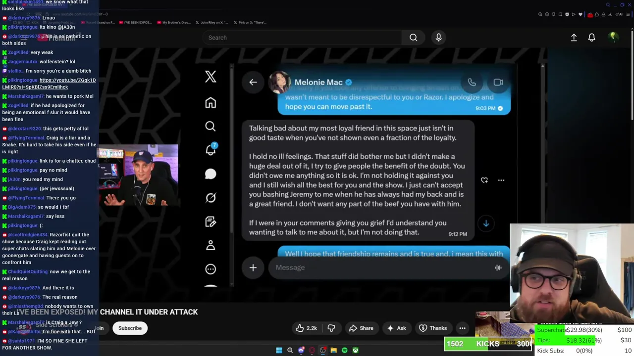Click the KICKS follower goal bar
Image resolution: width=634 pixels, height=356 pixels.
488,344
